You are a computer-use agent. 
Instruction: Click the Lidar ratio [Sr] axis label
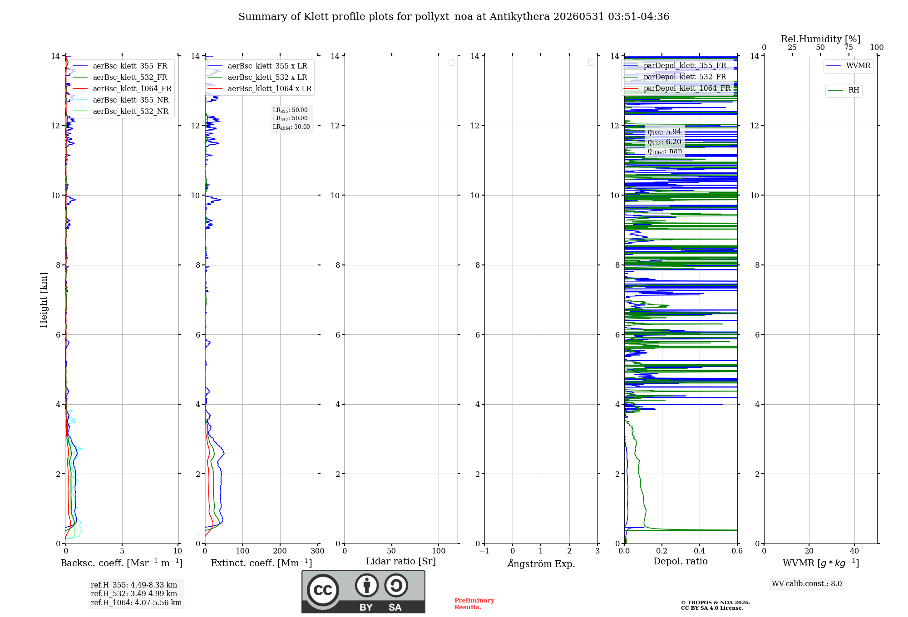point(401,562)
